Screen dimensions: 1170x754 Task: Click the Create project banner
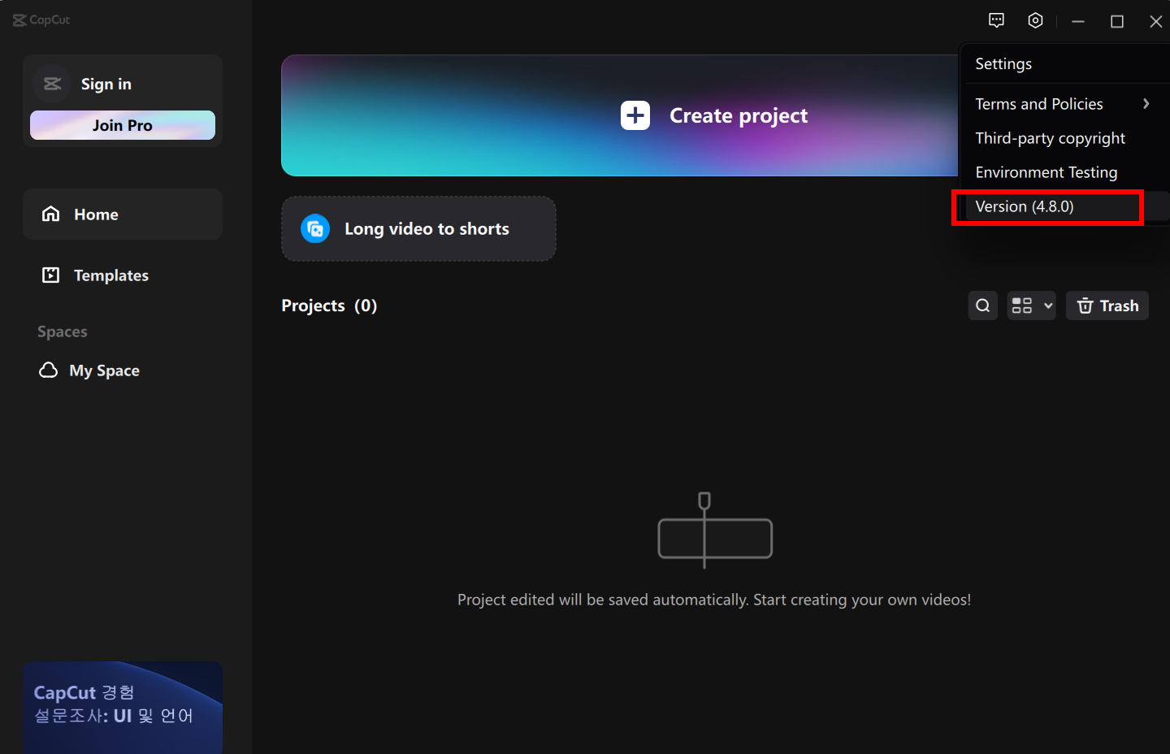(620, 115)
